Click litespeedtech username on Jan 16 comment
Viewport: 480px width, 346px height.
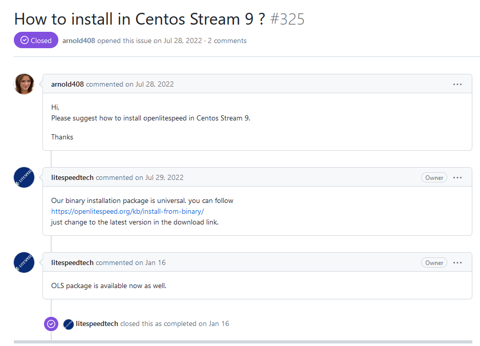pyautogui.click(x=72, y=263)
